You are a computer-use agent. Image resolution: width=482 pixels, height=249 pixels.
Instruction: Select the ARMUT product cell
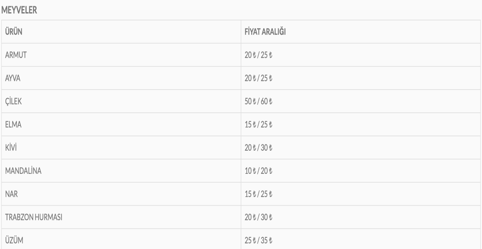16,55
